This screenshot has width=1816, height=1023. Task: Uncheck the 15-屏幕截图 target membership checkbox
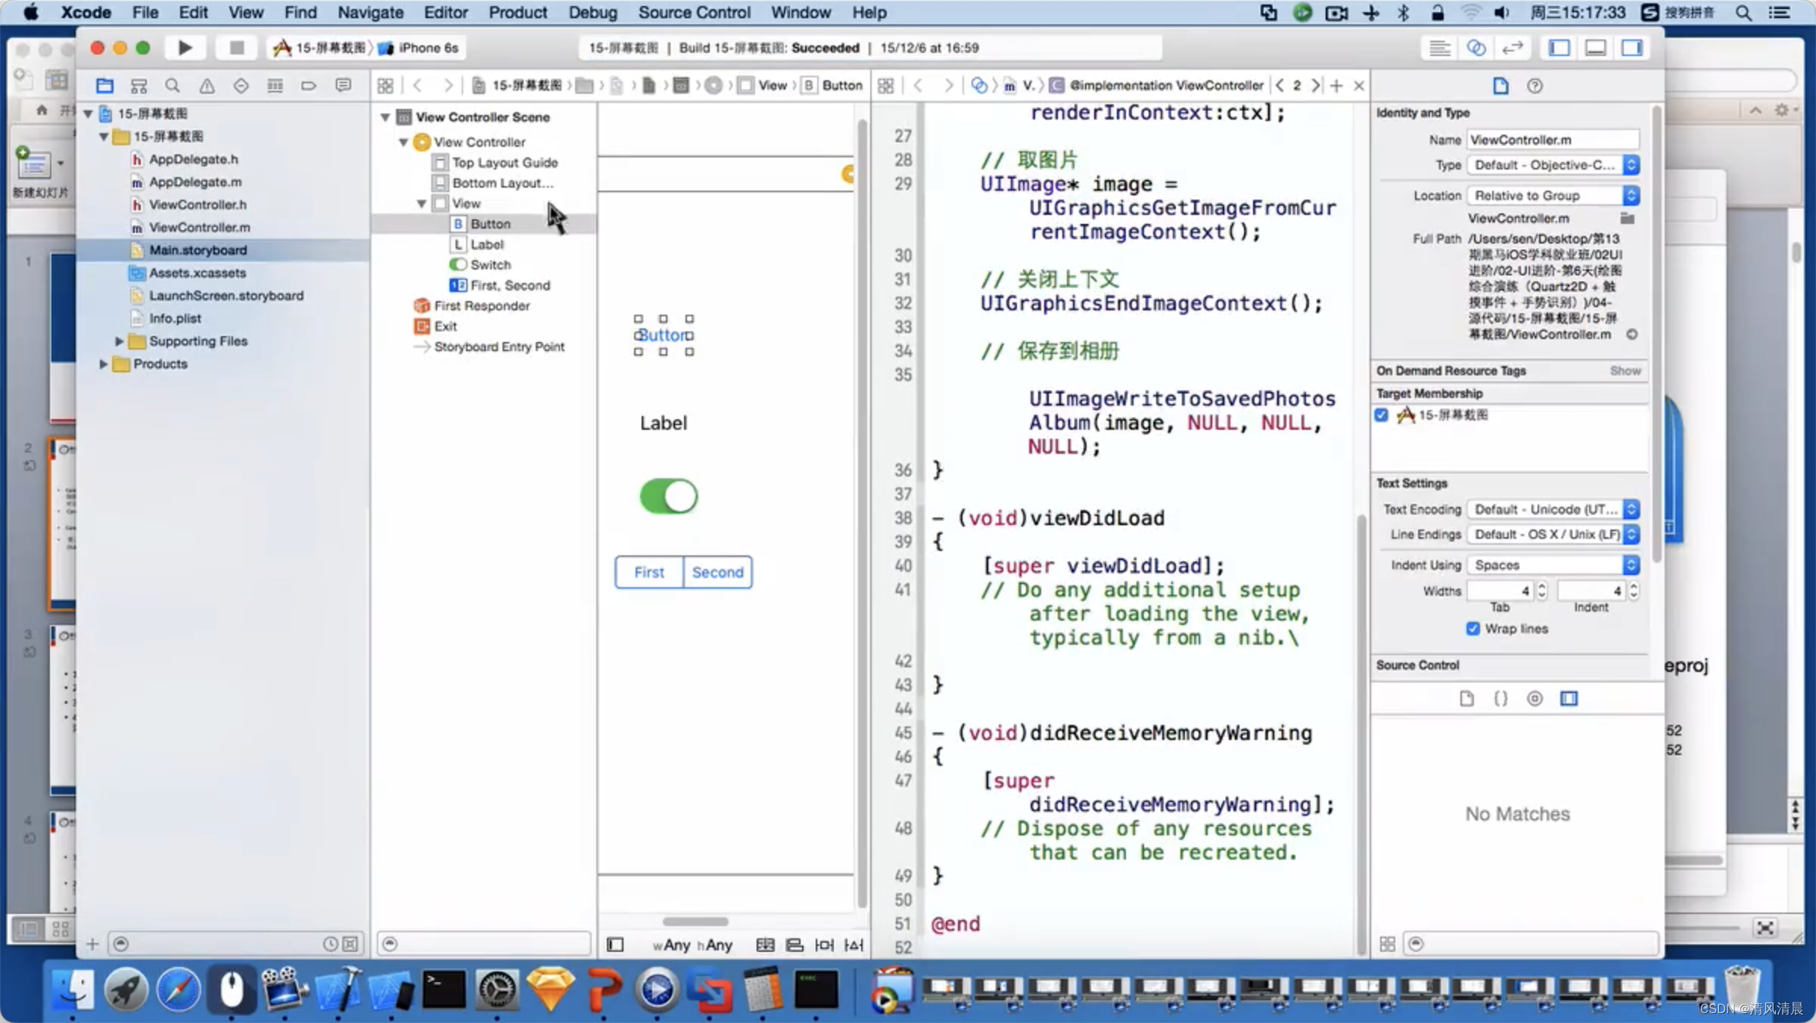point(1382,415)
